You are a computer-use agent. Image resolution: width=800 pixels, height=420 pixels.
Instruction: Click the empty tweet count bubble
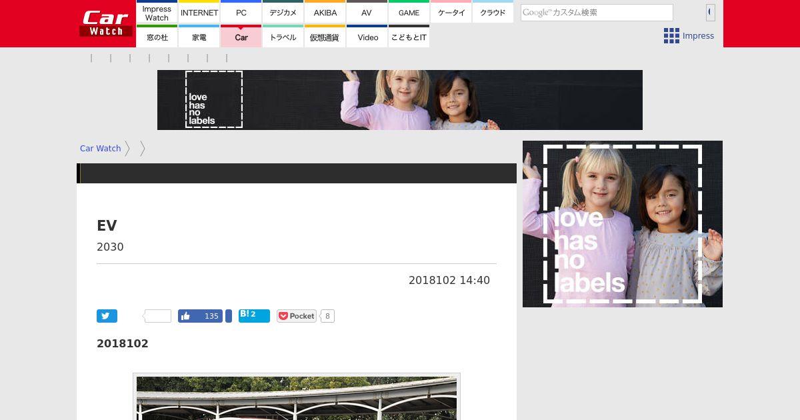click(x=158, y=316)
